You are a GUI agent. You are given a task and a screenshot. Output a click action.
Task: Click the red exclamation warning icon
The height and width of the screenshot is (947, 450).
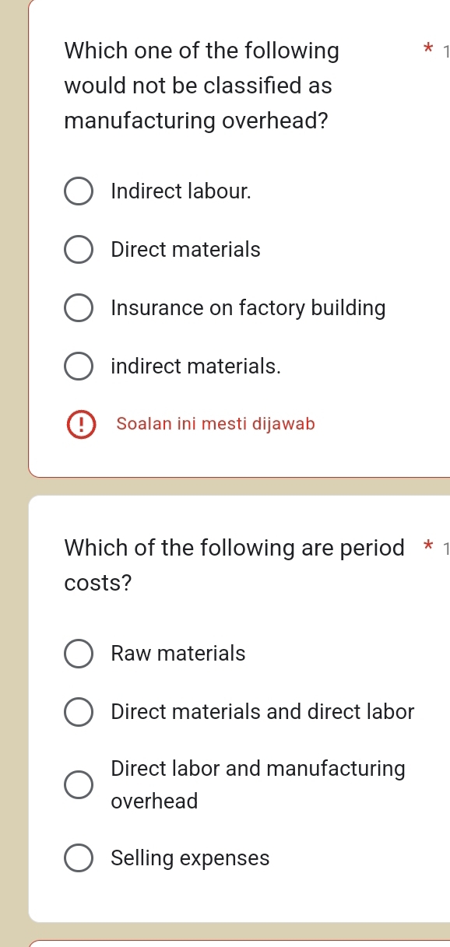(x=81, y=424)
